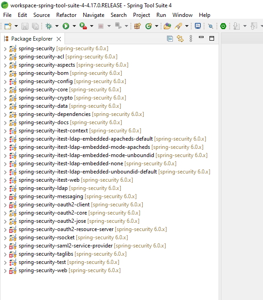Expand the spring-security-ldap project
The height and width of the screenshot is (300, 263).
click(x=5, y=189)
